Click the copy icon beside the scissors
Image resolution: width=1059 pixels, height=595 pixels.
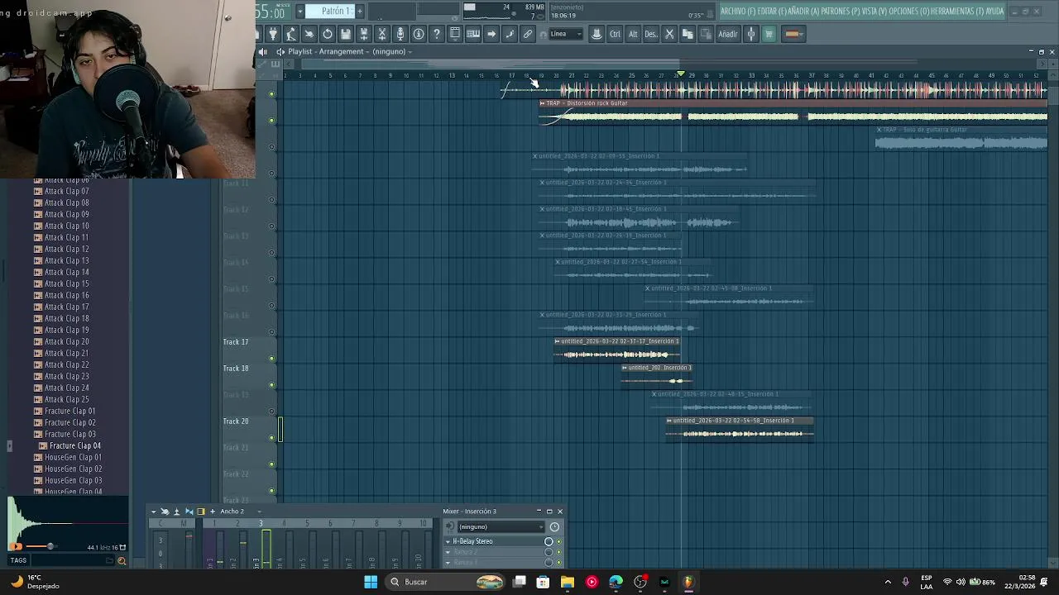point(688,34)
